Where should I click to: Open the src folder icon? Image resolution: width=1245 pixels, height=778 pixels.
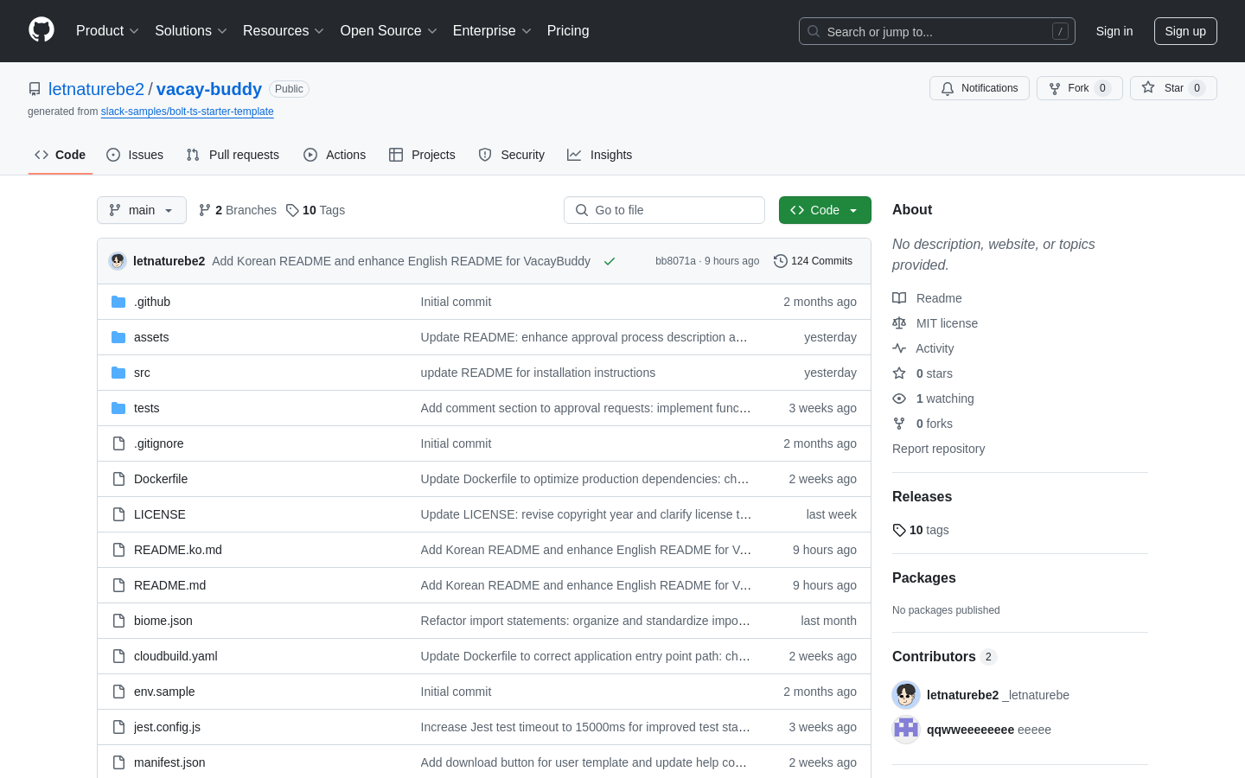point(118,373)
